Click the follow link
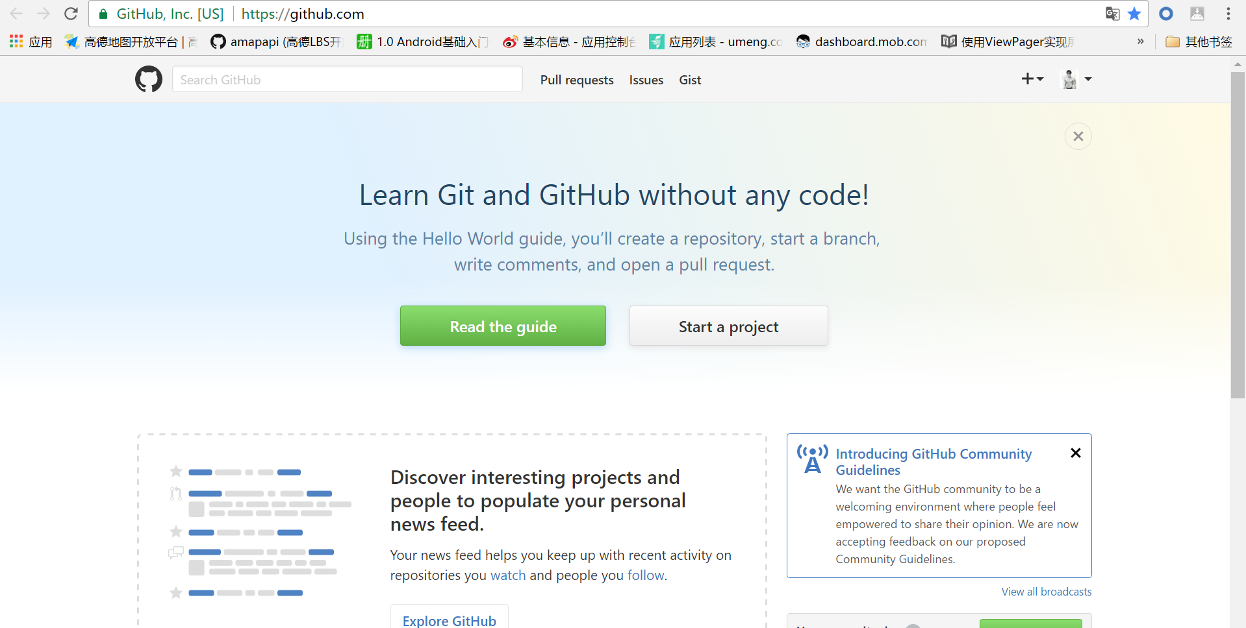Viewport: 1246px width, 628px height. [x=646, y=575]
